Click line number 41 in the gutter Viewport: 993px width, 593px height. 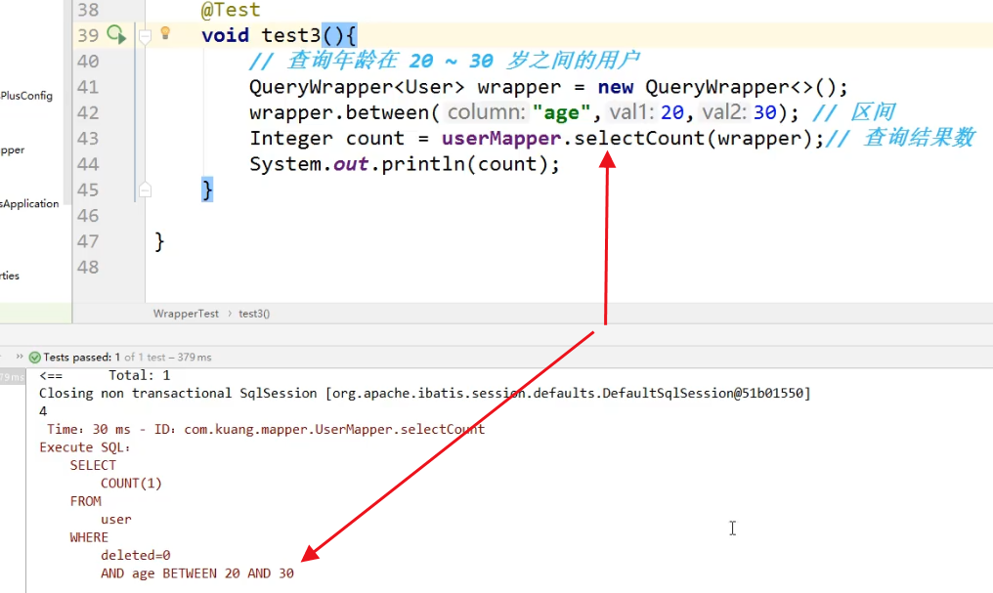click(x=88, y=87)
